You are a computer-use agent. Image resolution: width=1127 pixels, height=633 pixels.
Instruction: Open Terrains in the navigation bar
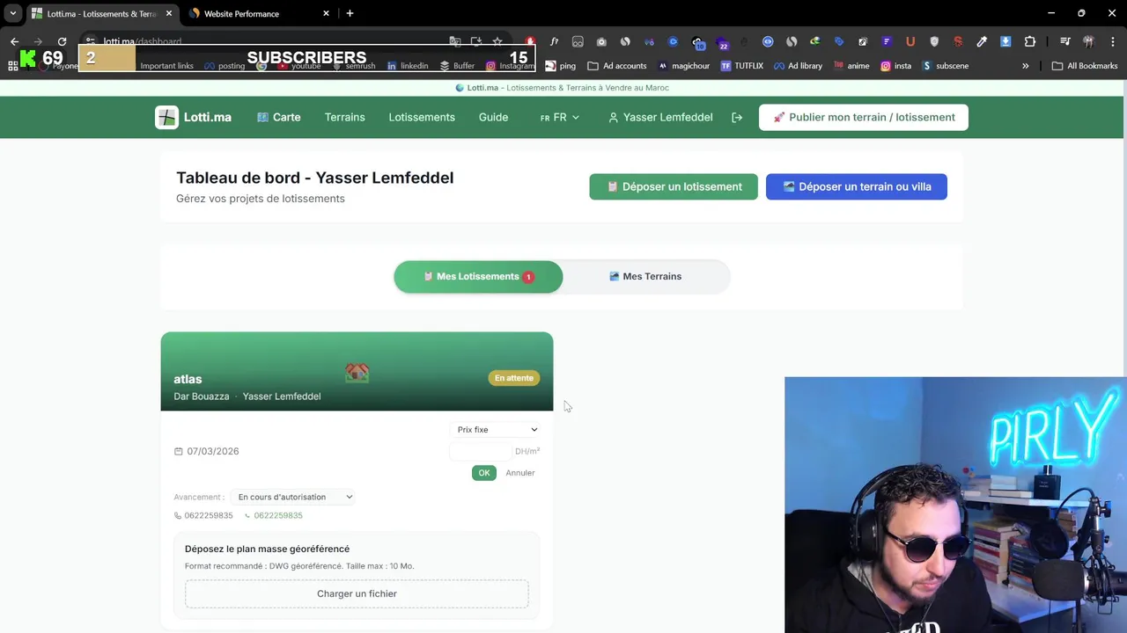(344, 117)
